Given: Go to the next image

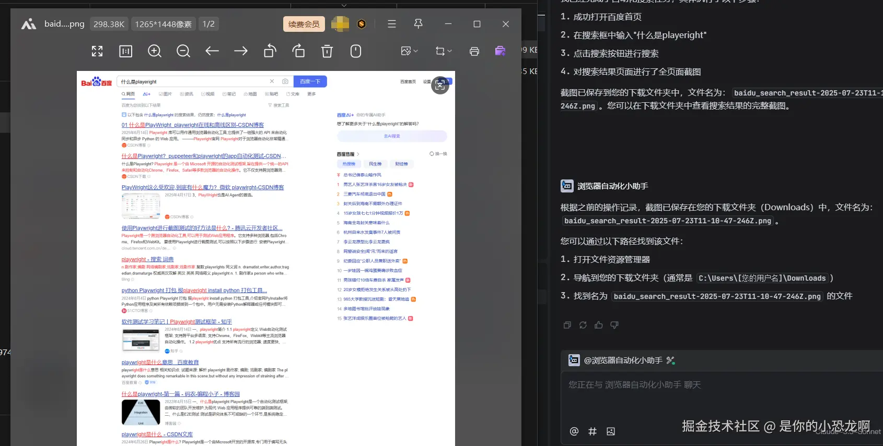Looking at the screenshot, I should [241, 51].
